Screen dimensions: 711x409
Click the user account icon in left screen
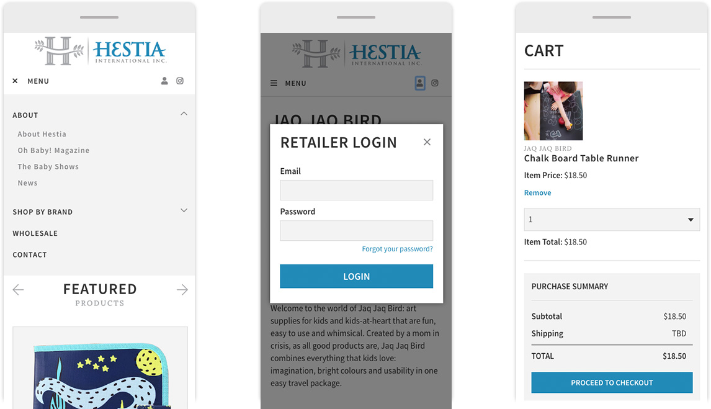point(164,81)
